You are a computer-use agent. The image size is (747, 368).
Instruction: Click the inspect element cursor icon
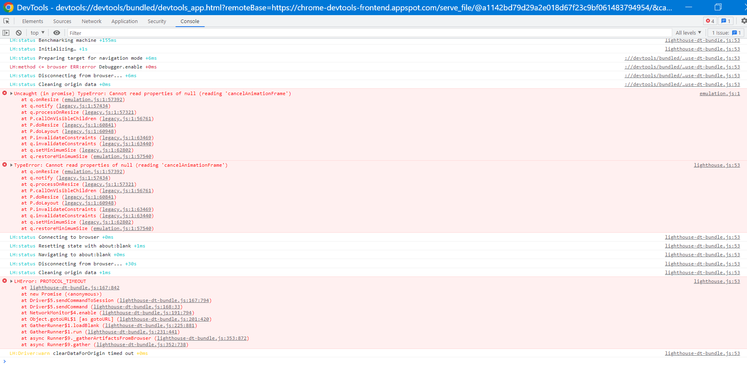[6, 21]
